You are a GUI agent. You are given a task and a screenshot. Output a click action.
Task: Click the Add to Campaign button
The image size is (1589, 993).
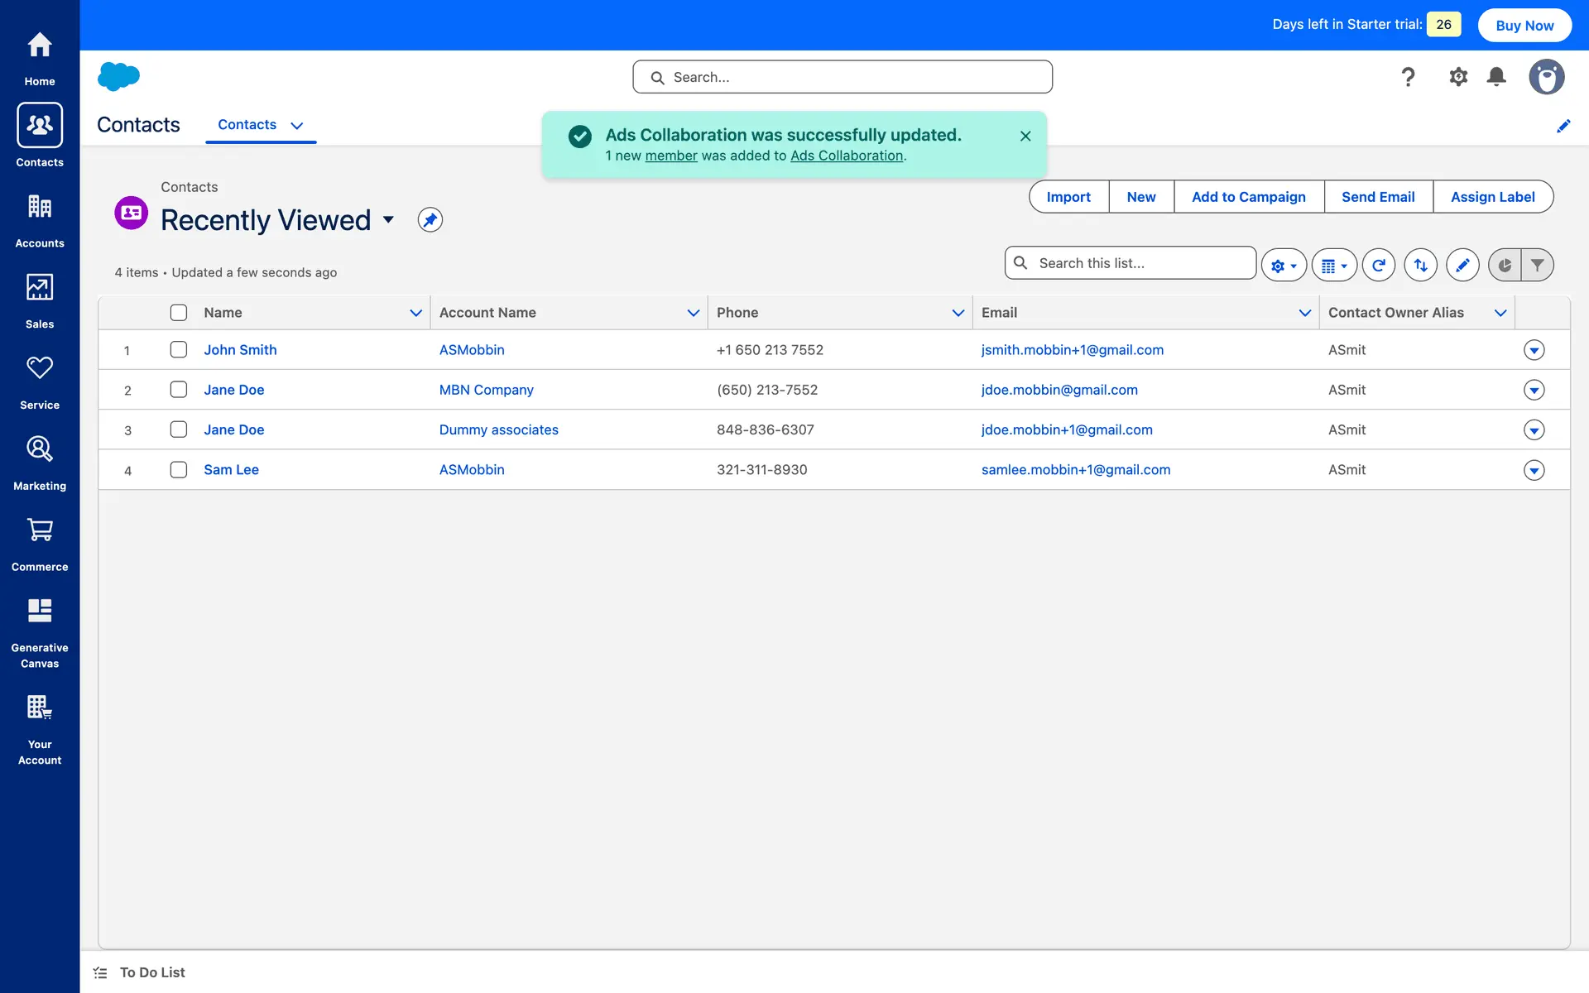(x=1248, y=197)
